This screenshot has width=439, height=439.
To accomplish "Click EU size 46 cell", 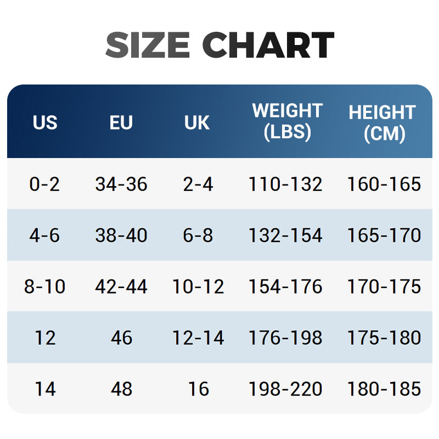I will 121,337.
